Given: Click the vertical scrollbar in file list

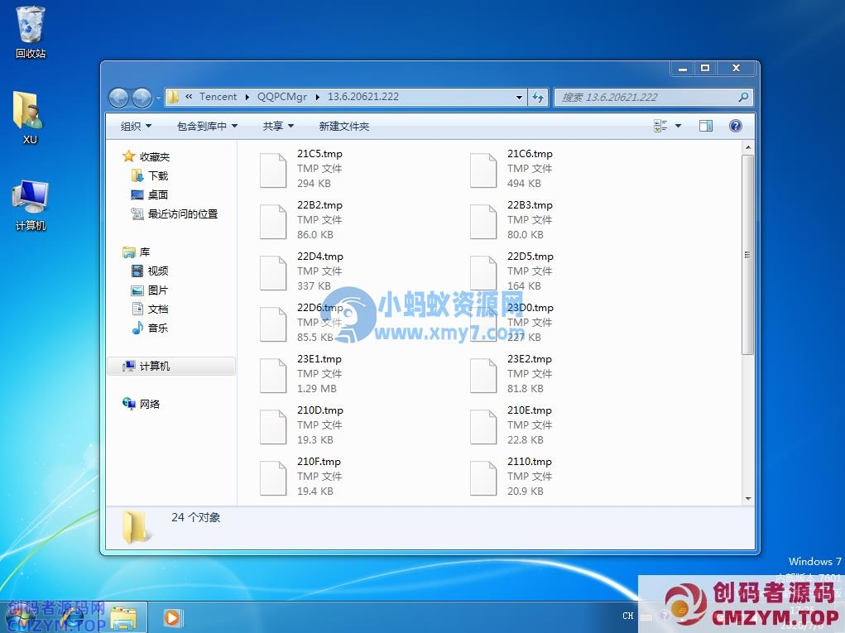Looking at the screenshot, I should tap(748, 255).
